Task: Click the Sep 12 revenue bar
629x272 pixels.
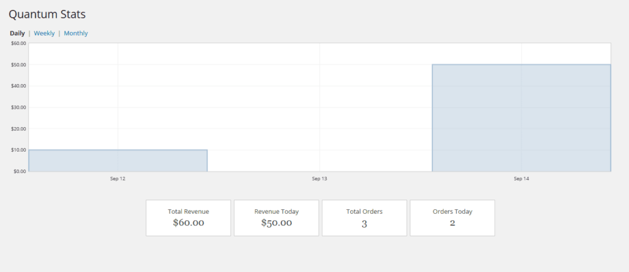Action: 118,160
